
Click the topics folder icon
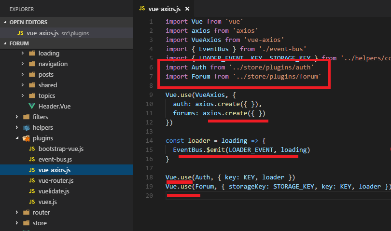32,95
